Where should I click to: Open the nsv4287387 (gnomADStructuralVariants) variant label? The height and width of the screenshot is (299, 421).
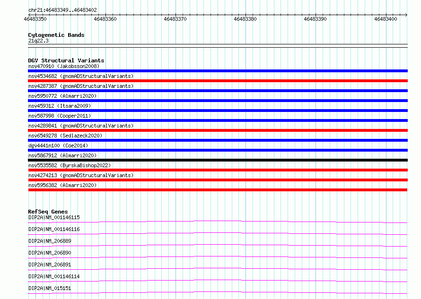(81, 86)
